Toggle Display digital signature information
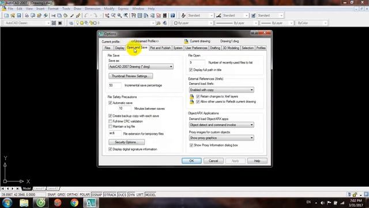 click(x=110, y=149)
